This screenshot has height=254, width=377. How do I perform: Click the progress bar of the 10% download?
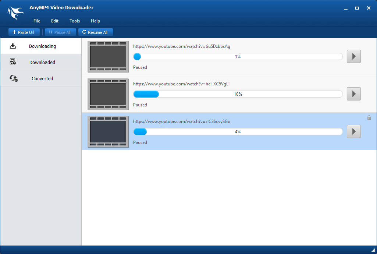point(238,94)
